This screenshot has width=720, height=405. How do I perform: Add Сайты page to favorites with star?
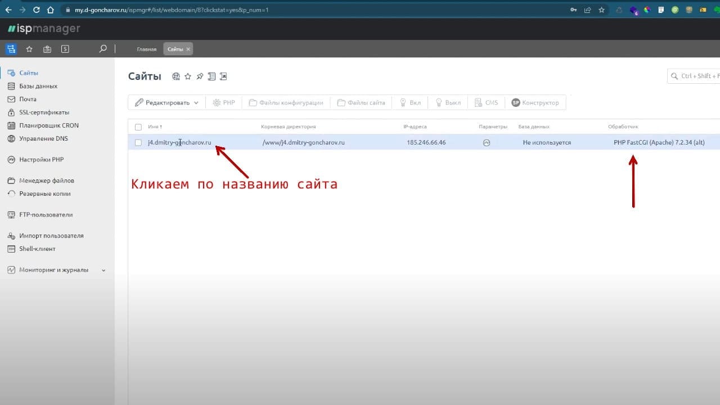tap(188, 76)
